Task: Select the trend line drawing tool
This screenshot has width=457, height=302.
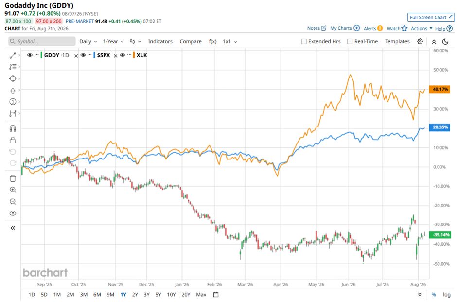Action: point(13,55)
